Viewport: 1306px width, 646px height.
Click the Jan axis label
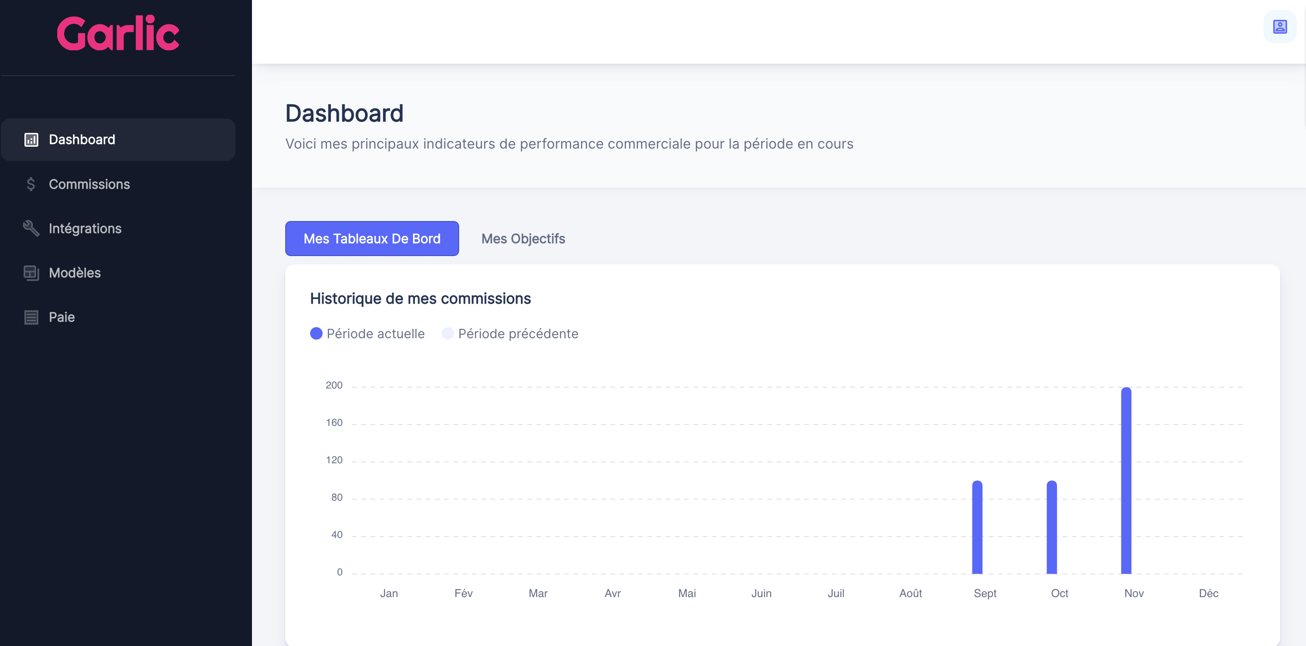tap(389, 593)
